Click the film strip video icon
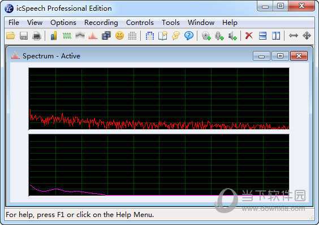The image size is (319, 225). (x=106, y=36)
